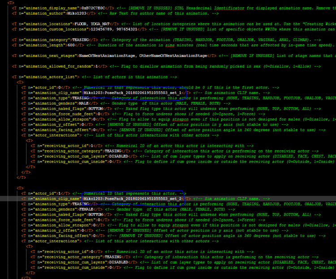The height and width of the screenshot is (279, 336).
Task: Click the "receiving_actor_id" attribute with value 0
Action: (65, 252)
